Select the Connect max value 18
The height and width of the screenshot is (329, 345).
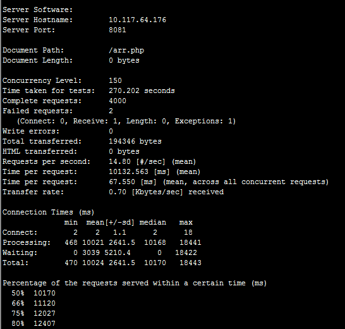coord(188,232)
